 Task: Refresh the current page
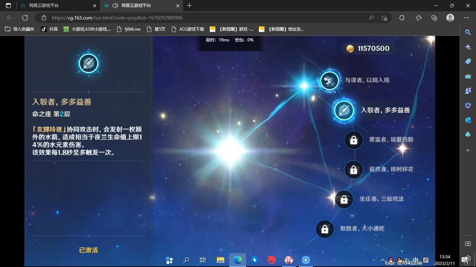tap(25, 18)
